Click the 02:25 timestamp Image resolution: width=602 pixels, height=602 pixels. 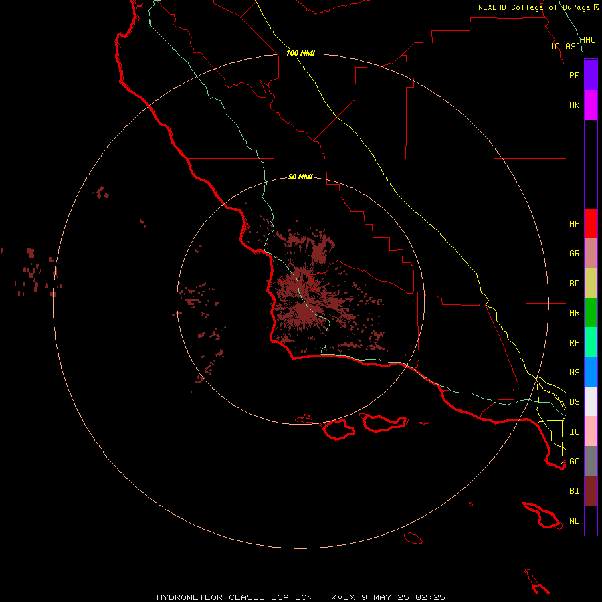pyautogui.click(x=431, y=597)
